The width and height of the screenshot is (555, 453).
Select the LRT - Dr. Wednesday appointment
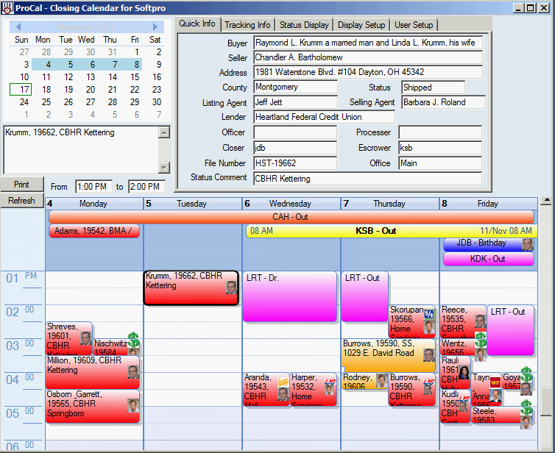click(289, 296)
